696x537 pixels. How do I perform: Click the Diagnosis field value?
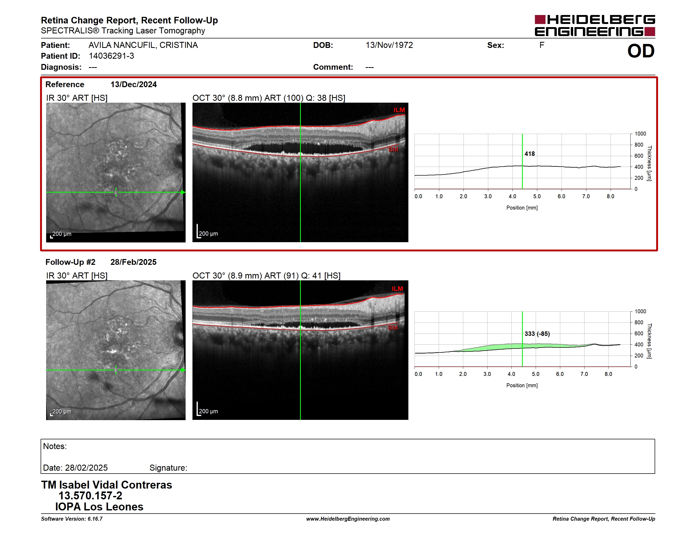pyautogui.click(x=93, y=67)
